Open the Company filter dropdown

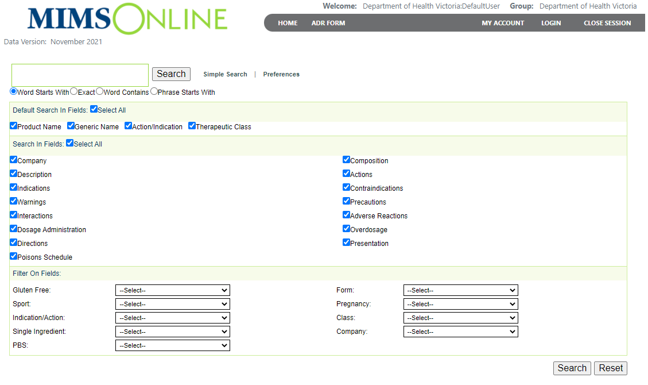click(460, 331)
